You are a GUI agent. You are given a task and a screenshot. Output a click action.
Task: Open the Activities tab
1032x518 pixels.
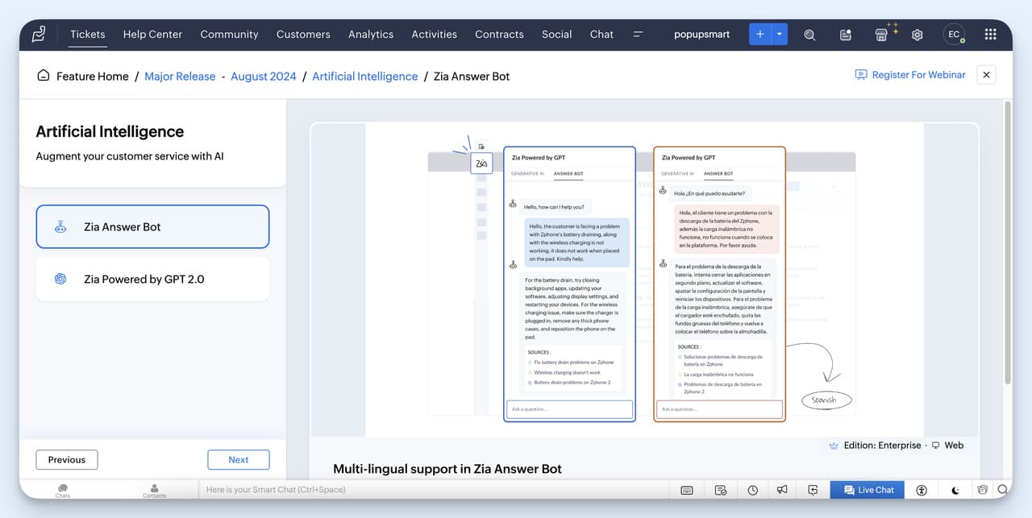coord(434,35)
